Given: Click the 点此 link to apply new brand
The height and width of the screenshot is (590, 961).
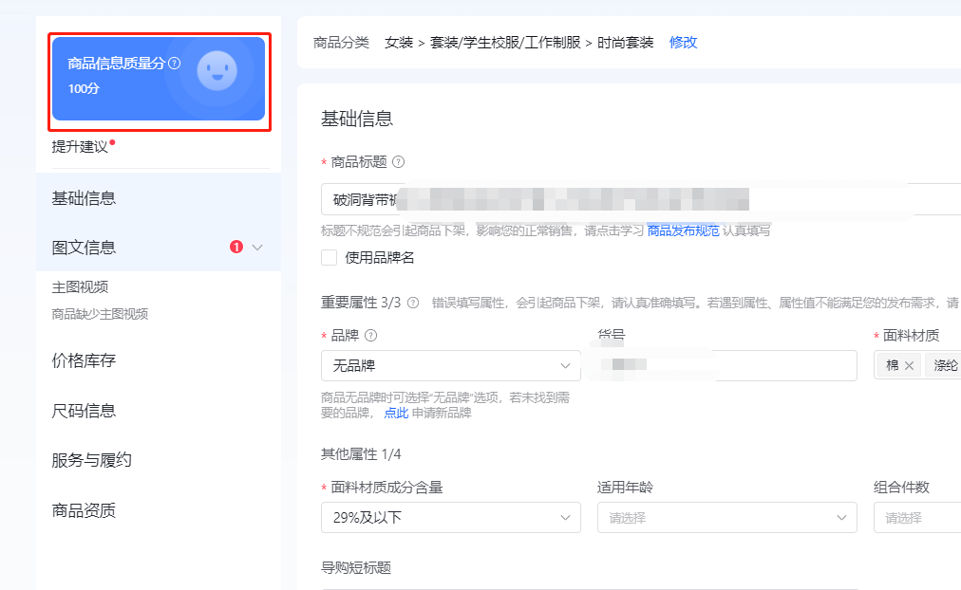Looking at the screenshot, I should coord(396,413).
